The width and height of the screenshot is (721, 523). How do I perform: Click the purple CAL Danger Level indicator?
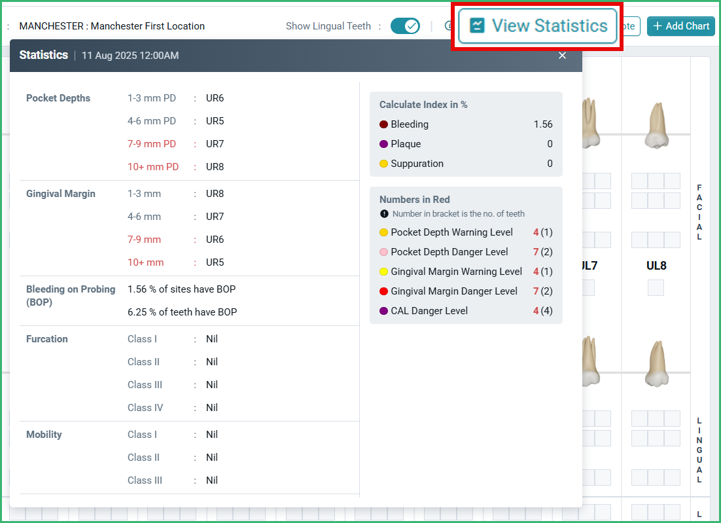click(x=383, y=310)
